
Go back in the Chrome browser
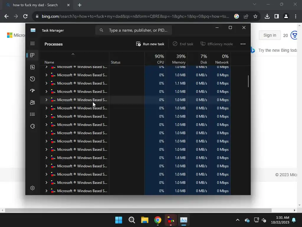[x=6, y=17]
